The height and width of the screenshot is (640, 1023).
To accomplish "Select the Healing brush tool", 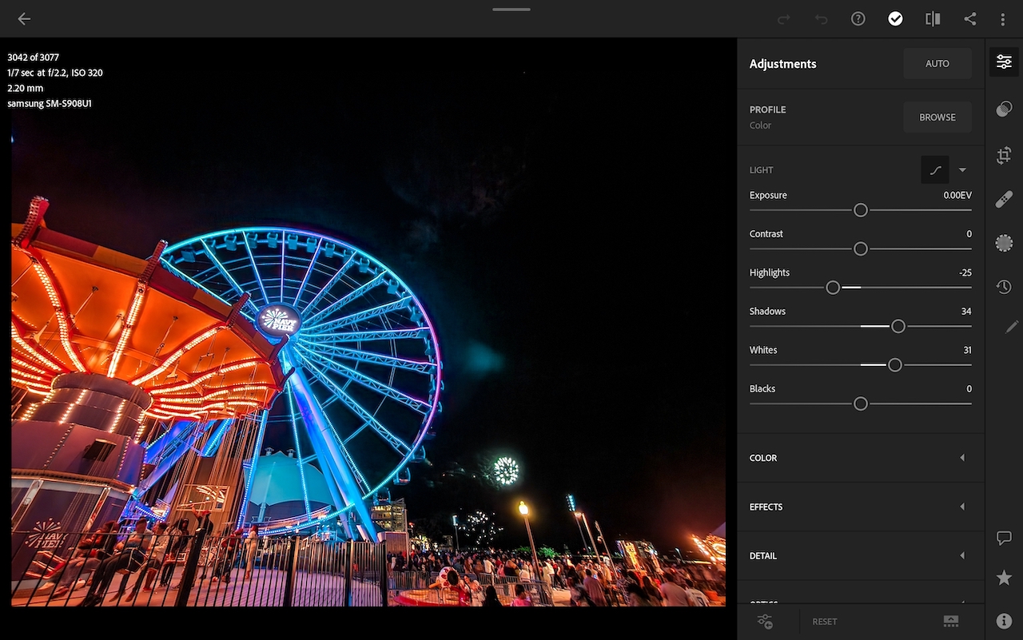I will [x=1004, y=200].
